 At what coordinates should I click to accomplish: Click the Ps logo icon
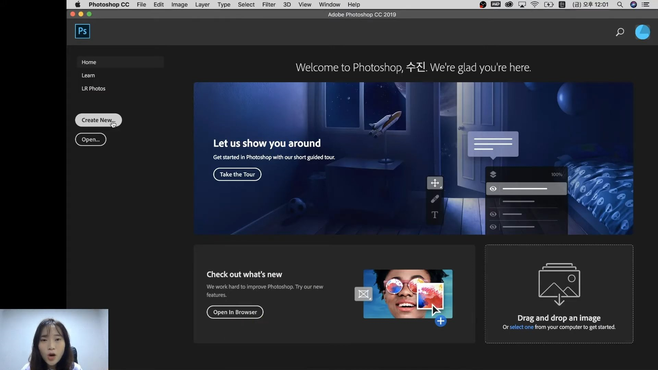click(x=82, y=31)
